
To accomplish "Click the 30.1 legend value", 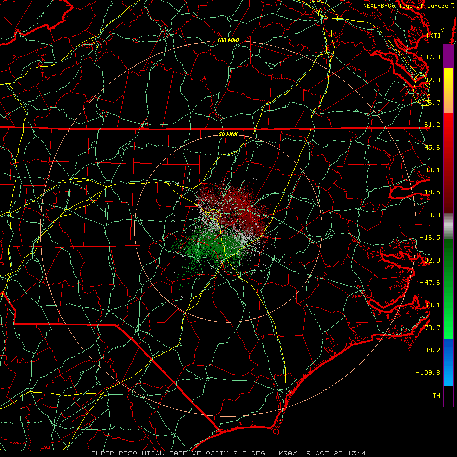I will coord(432,170).
